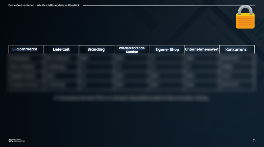This screenshot has width=264, height=147.
Task: Select the Lieferzeit column header
Action: [61, 49]
